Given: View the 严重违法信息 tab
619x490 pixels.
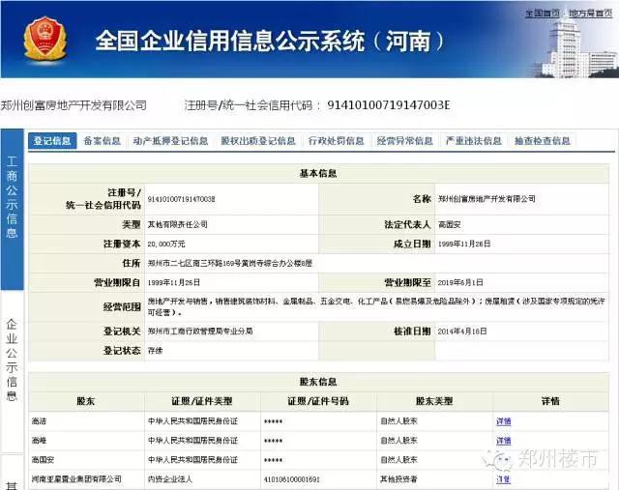Looking at the screenshot, I should coord(473,141).
